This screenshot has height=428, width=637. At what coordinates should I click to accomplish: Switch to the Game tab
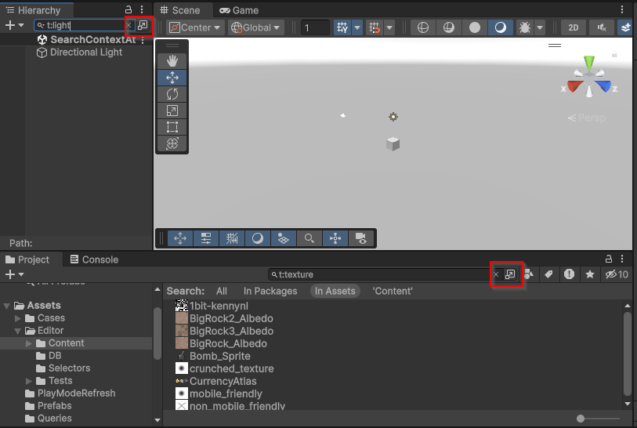pos(239,10)
